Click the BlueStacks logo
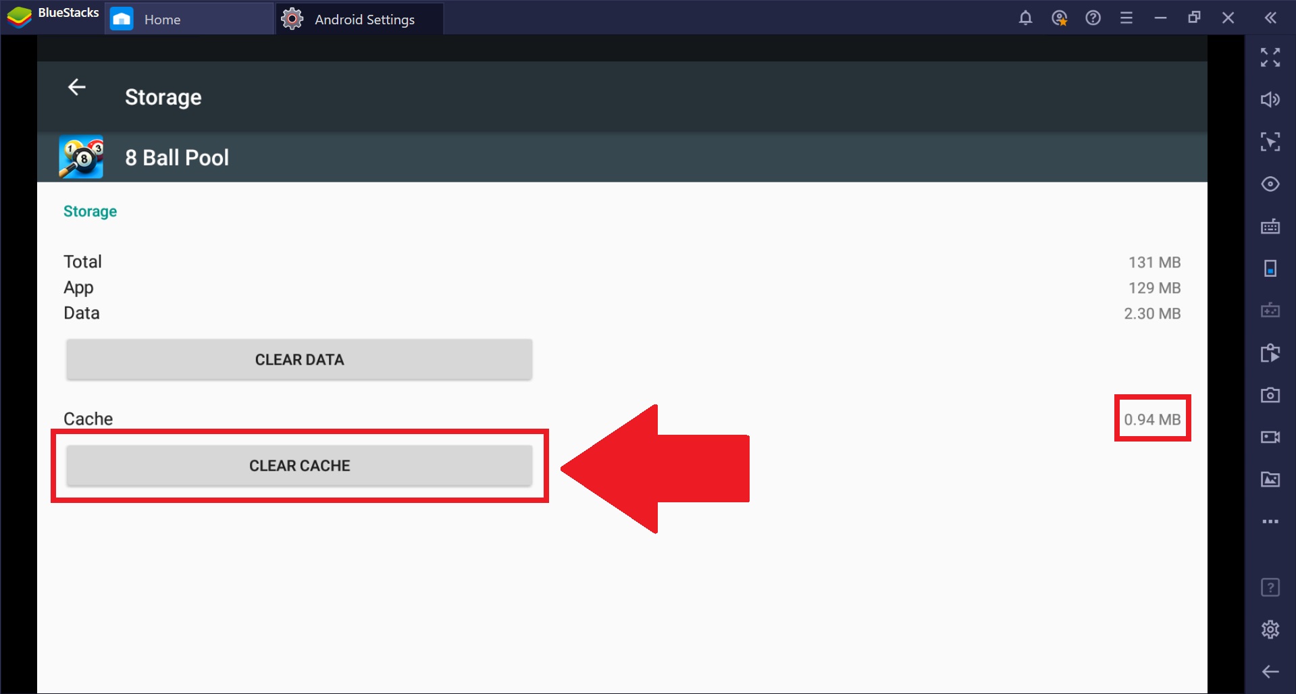This screenshot has height=694, width=1296. pos(19,17)
